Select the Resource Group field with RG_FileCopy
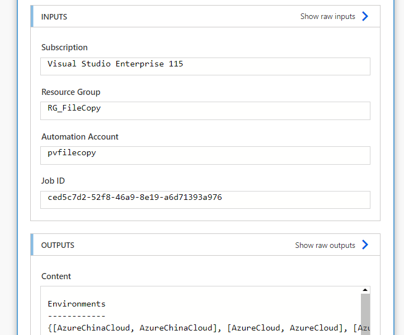This screenshot has width=404, height=335. tap(205, 111)
